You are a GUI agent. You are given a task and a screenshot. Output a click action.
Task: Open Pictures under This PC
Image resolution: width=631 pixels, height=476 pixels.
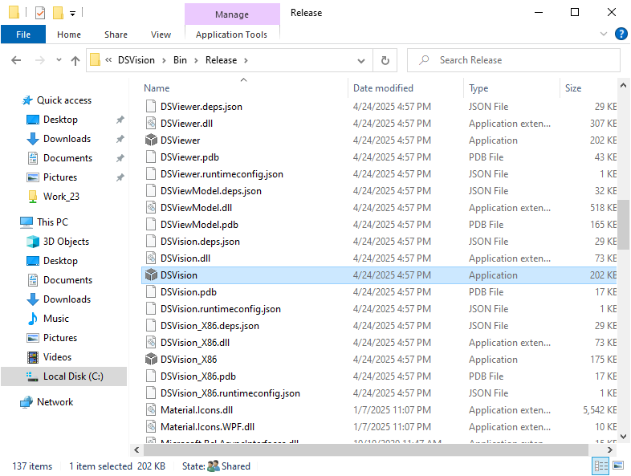[60, 338]
